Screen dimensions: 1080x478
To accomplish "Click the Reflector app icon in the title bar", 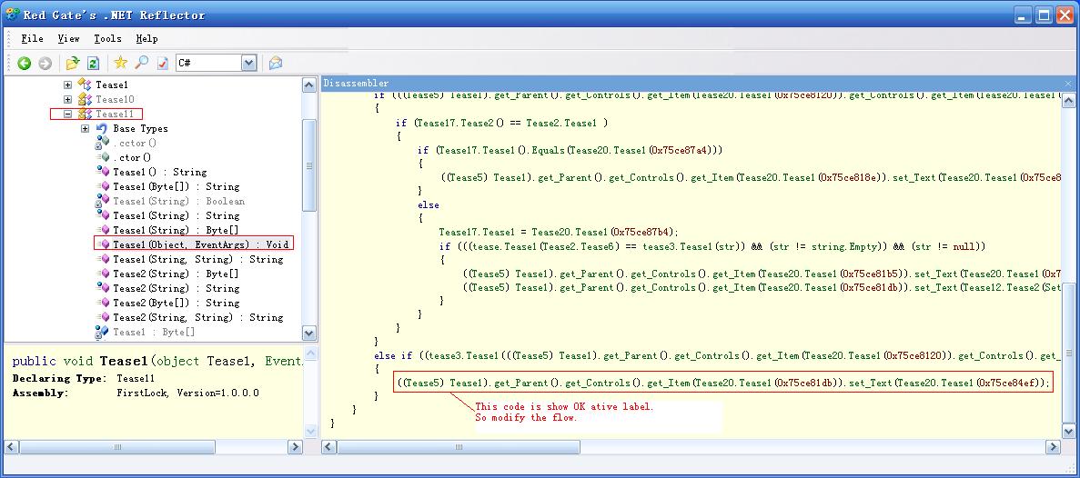I will (x=12, y=15).
